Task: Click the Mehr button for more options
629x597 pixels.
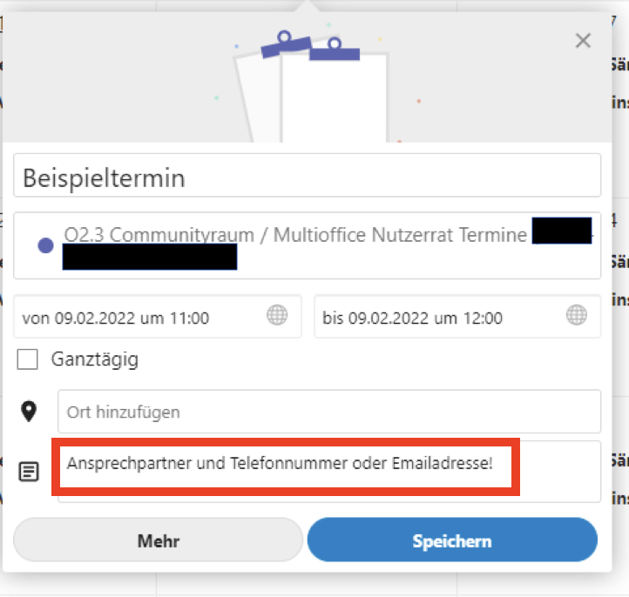Action: (158, 540)
